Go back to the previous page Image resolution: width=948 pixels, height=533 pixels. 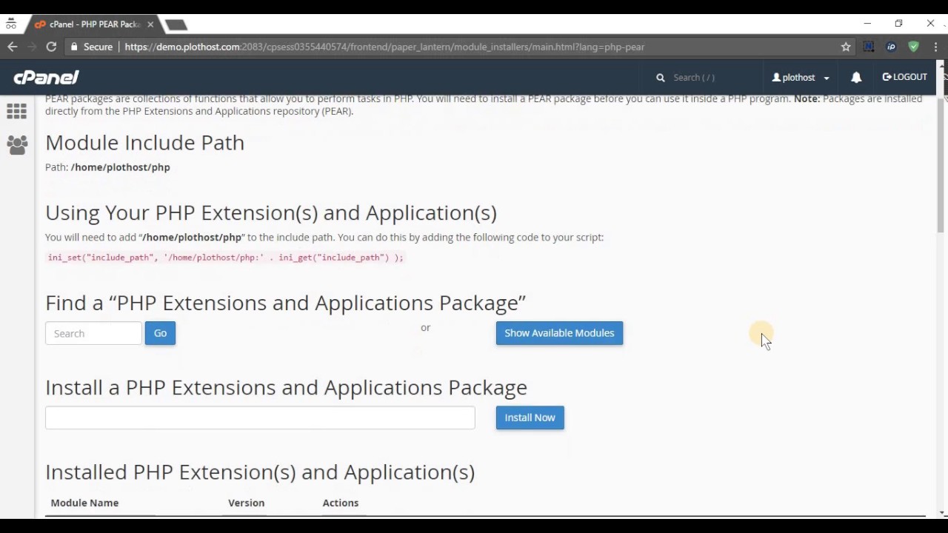coord(13,47)
